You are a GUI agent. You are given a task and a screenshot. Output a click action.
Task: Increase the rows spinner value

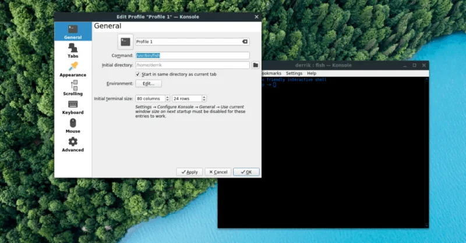pos(204,97)
